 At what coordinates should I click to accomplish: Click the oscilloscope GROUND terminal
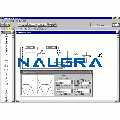click(89, 76)
